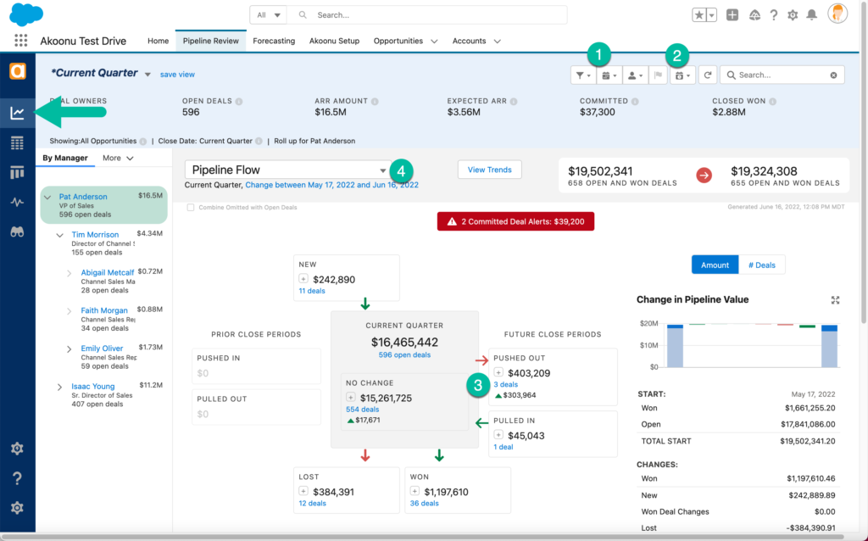
Task: Collapse Tim Morrison's team list
Action: pos(59,235)
